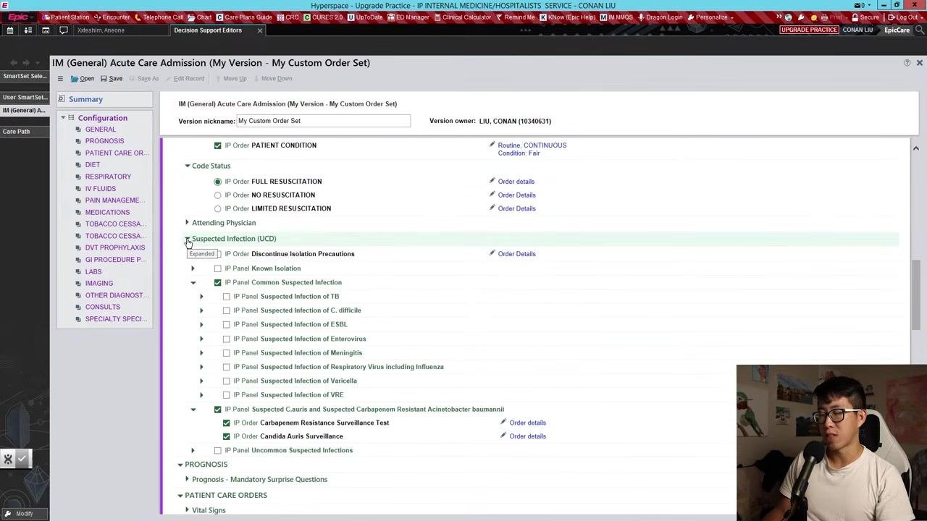Expand the Uncommon Suspected Infections panel

(193, 451)
